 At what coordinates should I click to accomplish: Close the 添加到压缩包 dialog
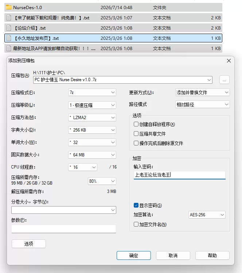[x=229, y=61]
